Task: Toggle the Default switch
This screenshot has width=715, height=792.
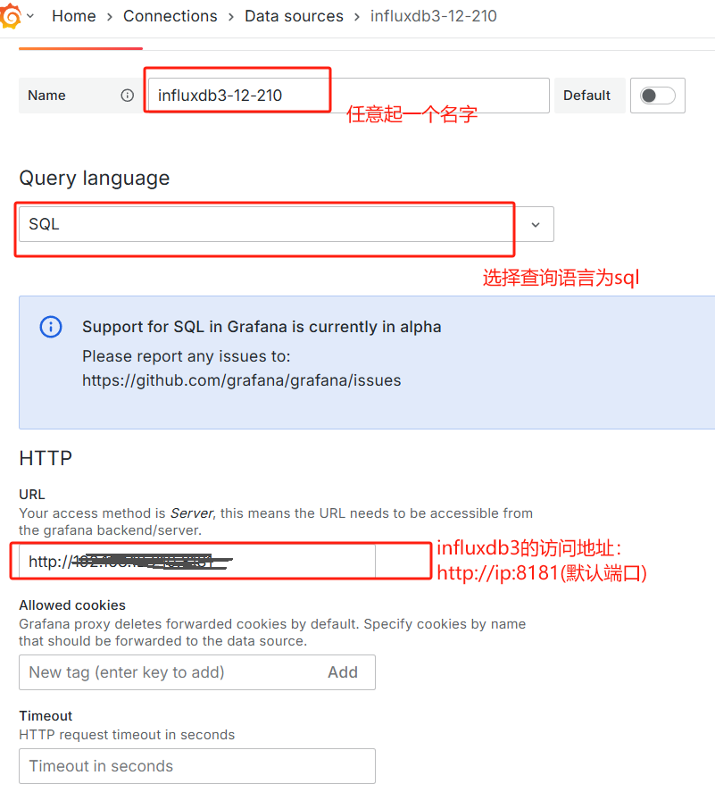Action: (x=658, y=96)
